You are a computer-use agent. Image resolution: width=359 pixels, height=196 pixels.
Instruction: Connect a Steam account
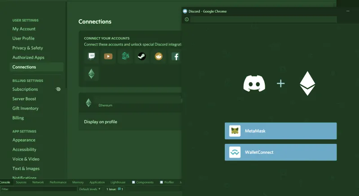142,56
